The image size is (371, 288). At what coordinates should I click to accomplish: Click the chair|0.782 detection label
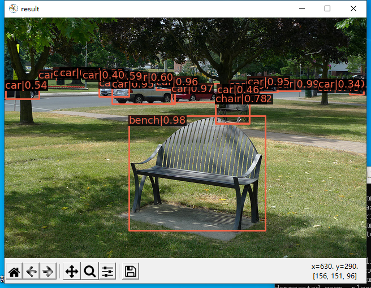pos(244,99)
